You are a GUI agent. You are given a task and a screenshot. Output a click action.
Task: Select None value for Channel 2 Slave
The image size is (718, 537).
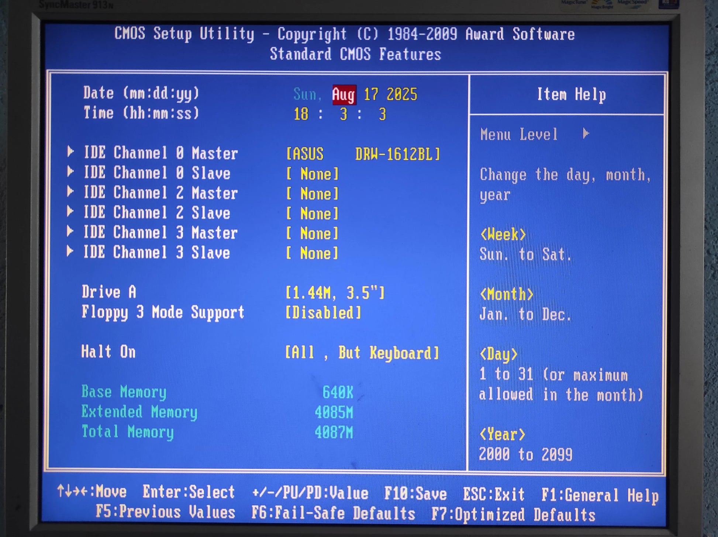(313, 214)
